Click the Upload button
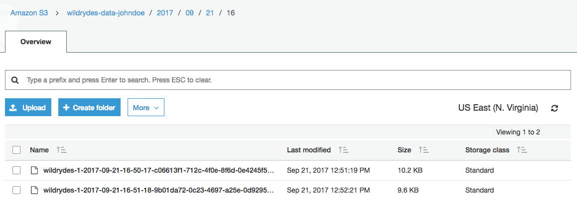Viewport: 577px width, 204px height. point(28,108)
